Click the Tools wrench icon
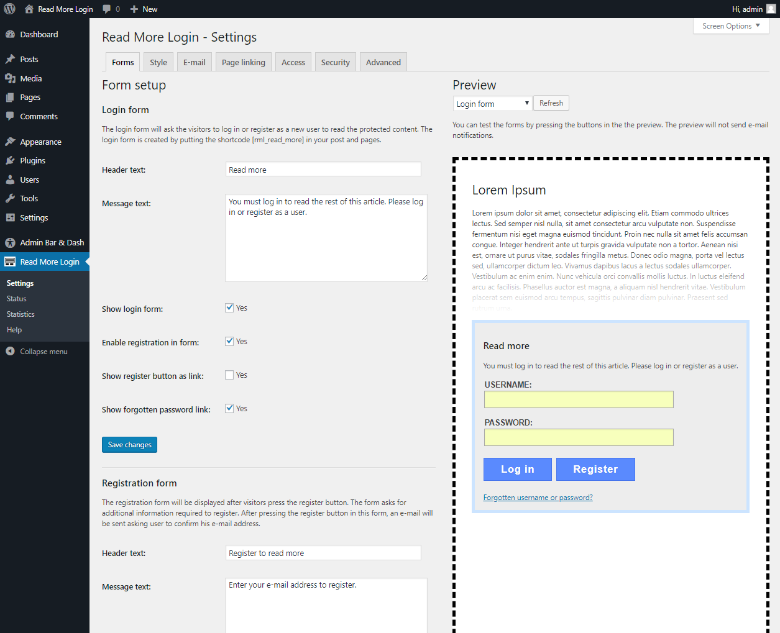 [10, 199]
